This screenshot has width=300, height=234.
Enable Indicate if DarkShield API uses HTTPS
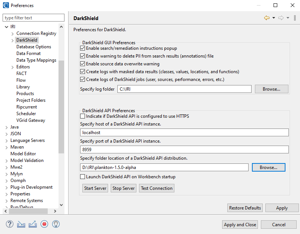[x=83, y=117]
